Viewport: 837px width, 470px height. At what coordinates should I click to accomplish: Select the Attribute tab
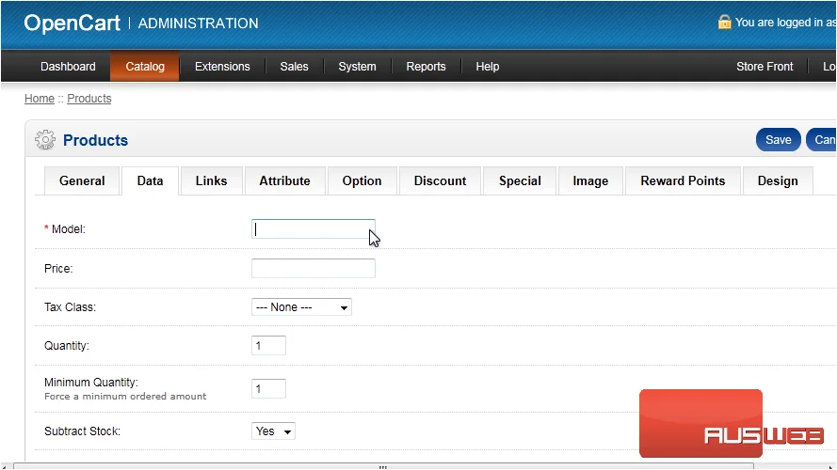[284, 180]
